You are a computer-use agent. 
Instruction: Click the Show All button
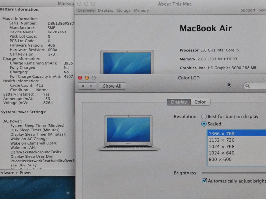112,86
